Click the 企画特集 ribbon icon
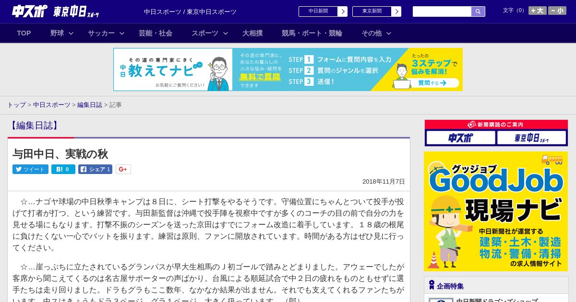 pyautogui.click(x=432, y=285)
